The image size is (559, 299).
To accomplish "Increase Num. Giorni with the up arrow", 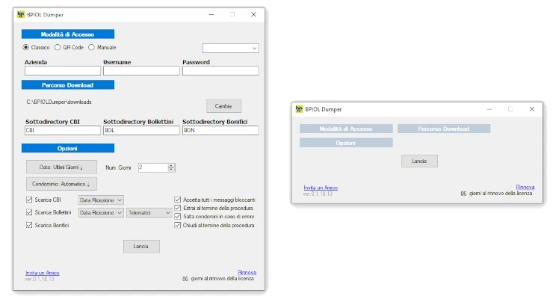I will tap(172, 165).
